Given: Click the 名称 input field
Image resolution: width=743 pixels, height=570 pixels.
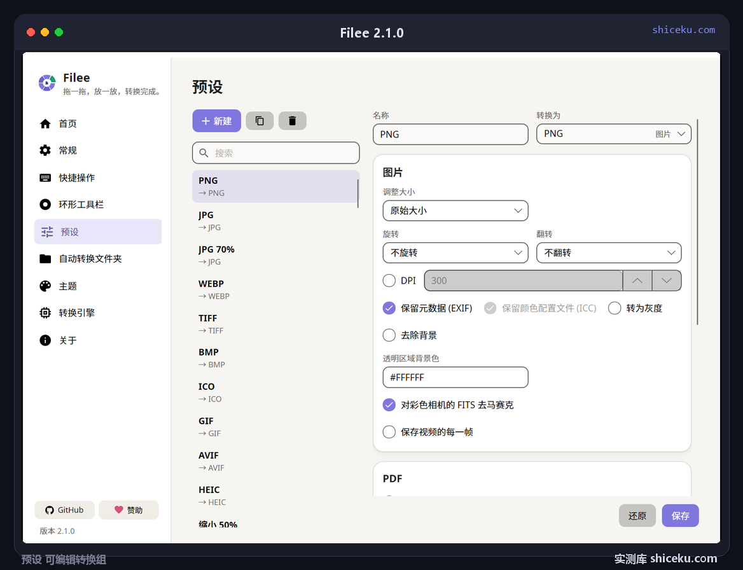Looking at the screenshot, I should 450,134.
